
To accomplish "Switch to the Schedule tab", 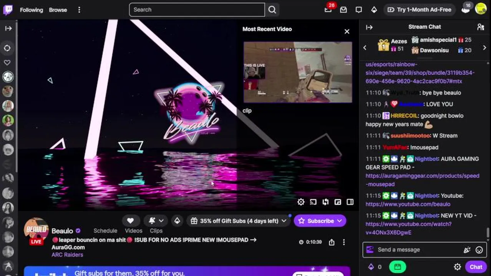I will click(105, 231).
